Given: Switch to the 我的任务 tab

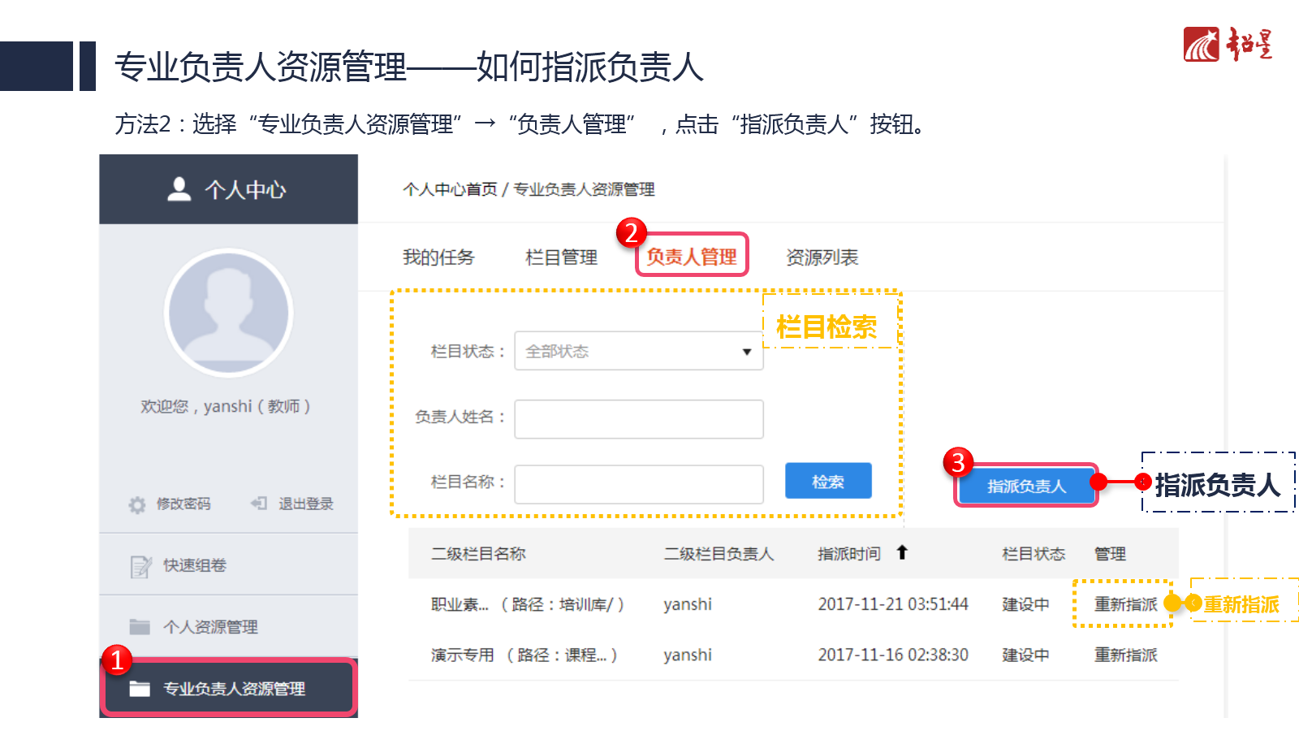Looking at the screenshot, I should 438,257.
